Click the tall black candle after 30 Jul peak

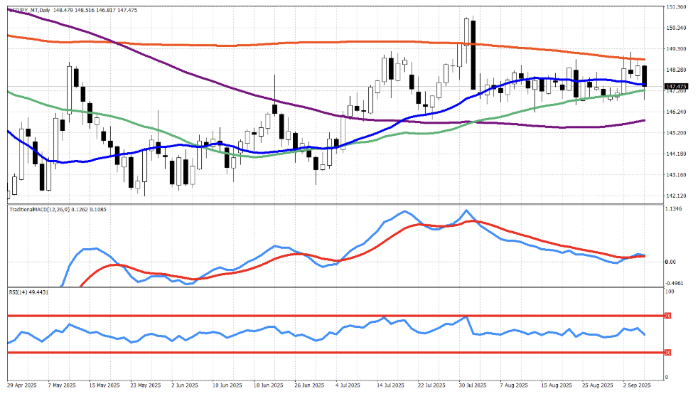pyautogui.click(x=473, y=55)
